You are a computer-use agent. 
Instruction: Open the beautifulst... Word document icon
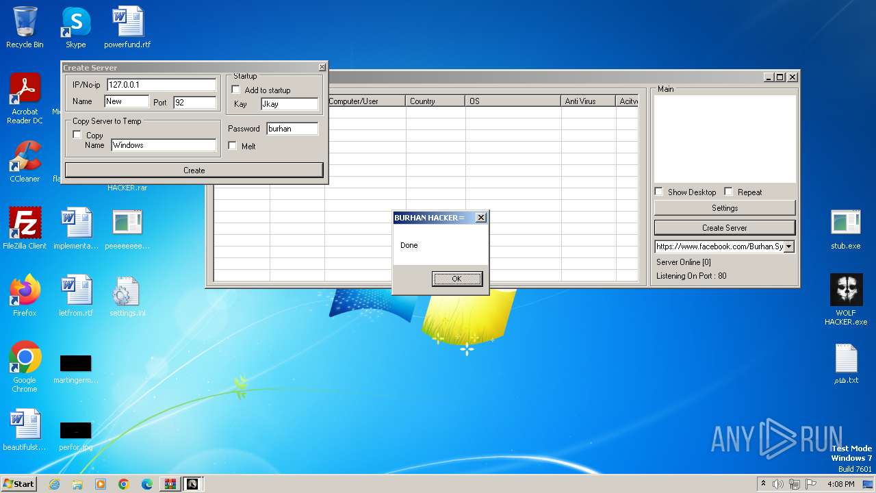click(25, 430)
